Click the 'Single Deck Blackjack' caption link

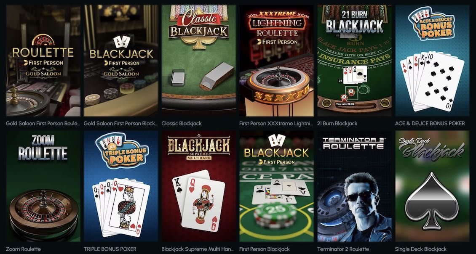pos(421,249)
